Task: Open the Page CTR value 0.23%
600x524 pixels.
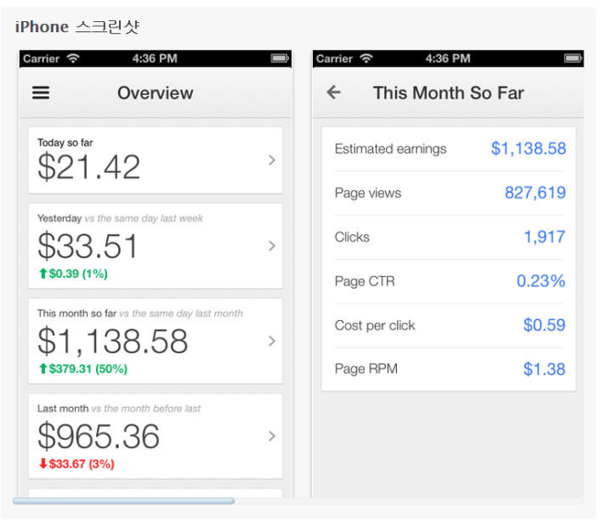Action: click(x=540, y=281)
